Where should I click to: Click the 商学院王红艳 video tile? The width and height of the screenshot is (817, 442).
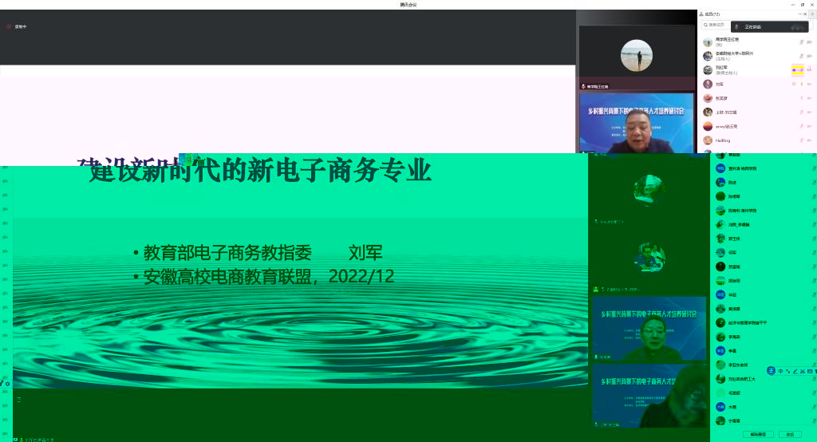click(636, 57)
